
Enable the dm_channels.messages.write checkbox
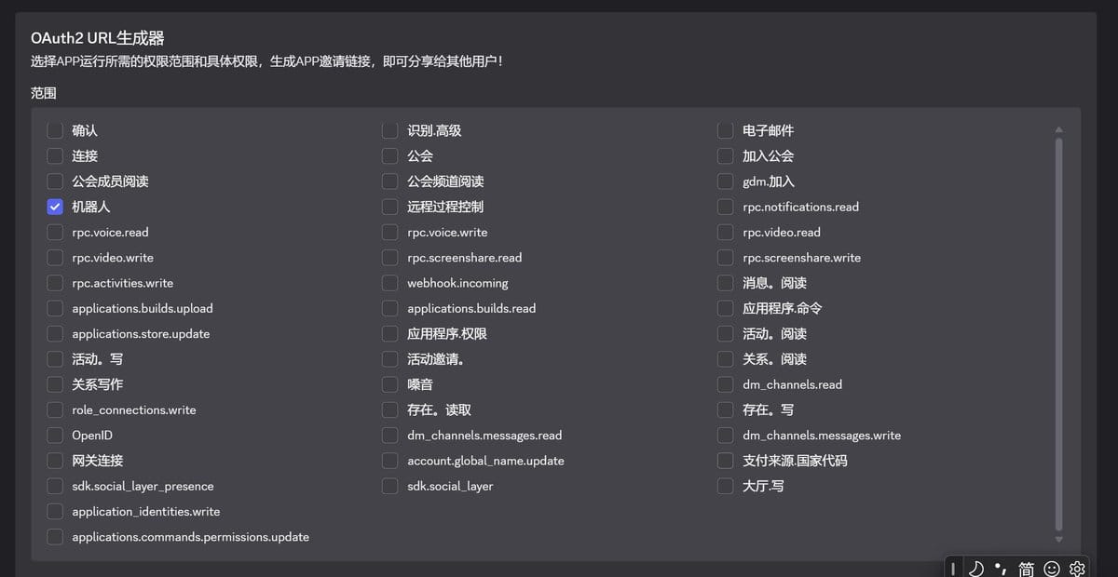click(726, 435)
